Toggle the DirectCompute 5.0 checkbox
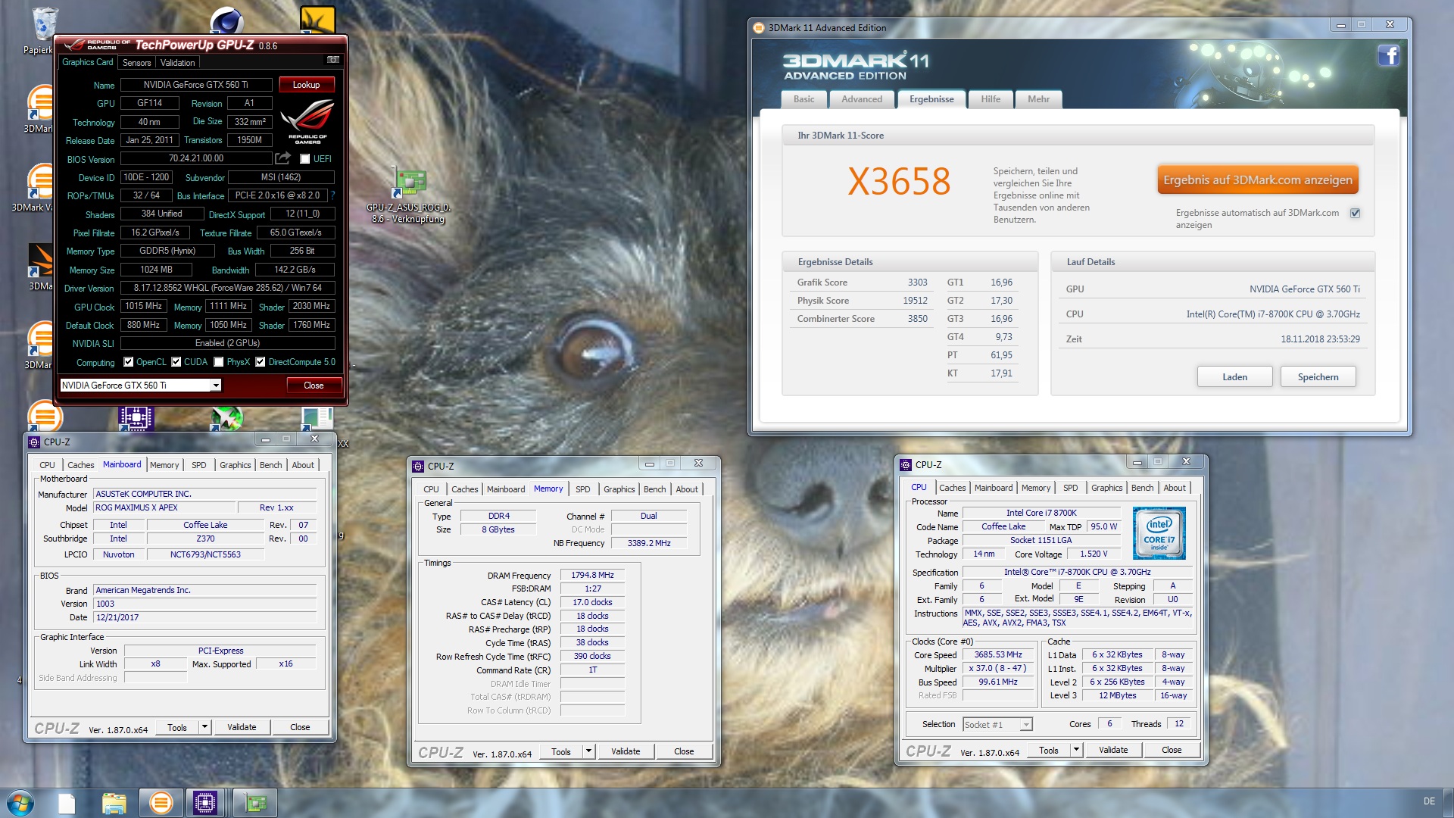The width and height of the screenshot is (1454, 818). [261, 362]
